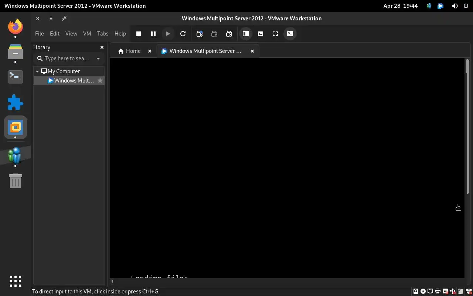Toggle the favorite star for Windows Mult...

click(100, 81)
